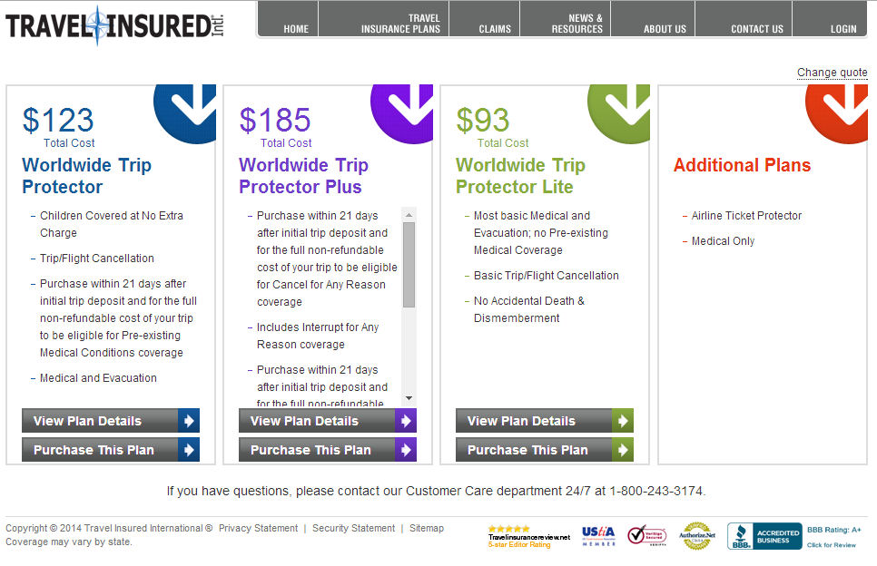Click the red Additional Plans arrow icon
This screenshot has height=566, width=877.
pos(837,112)
